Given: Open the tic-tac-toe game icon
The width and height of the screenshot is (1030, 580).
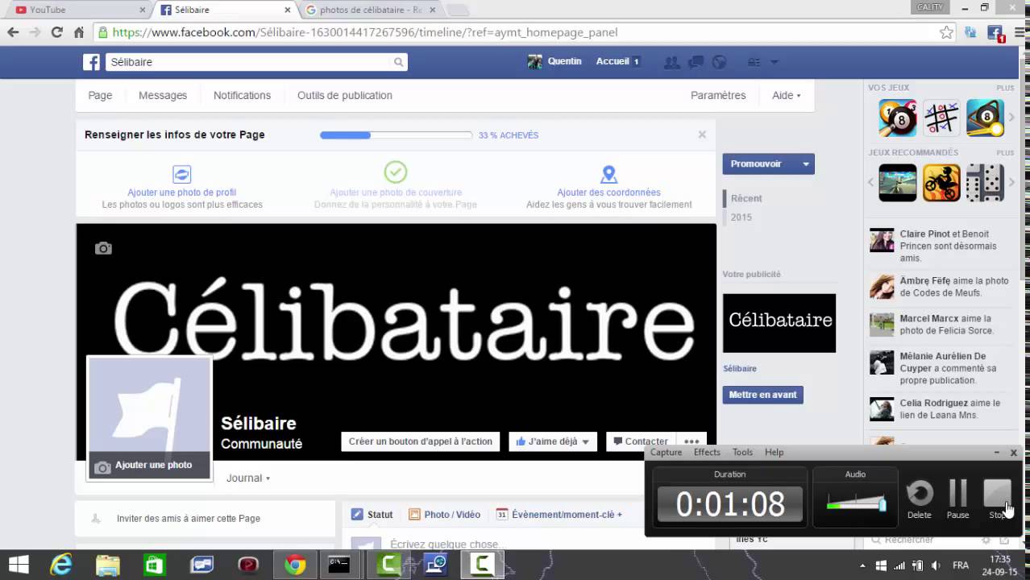Looking at the screenshot, I should click(x=941, y=118).
